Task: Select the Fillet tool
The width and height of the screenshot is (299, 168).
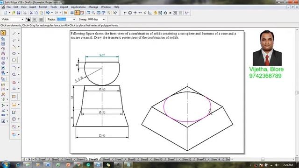Action: pyautogui.click(x=14, y=68)
